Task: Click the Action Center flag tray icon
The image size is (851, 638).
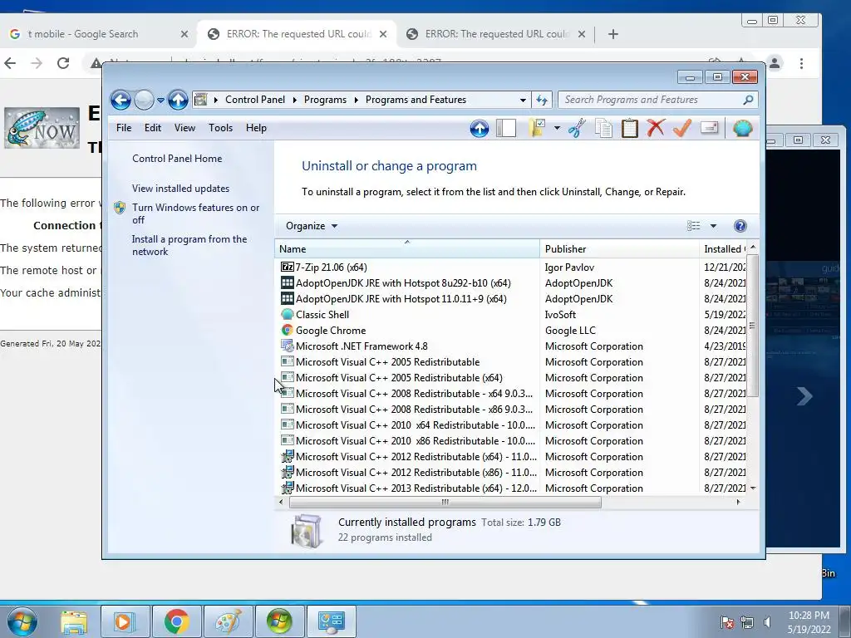Action: click(x=726, y=621)
